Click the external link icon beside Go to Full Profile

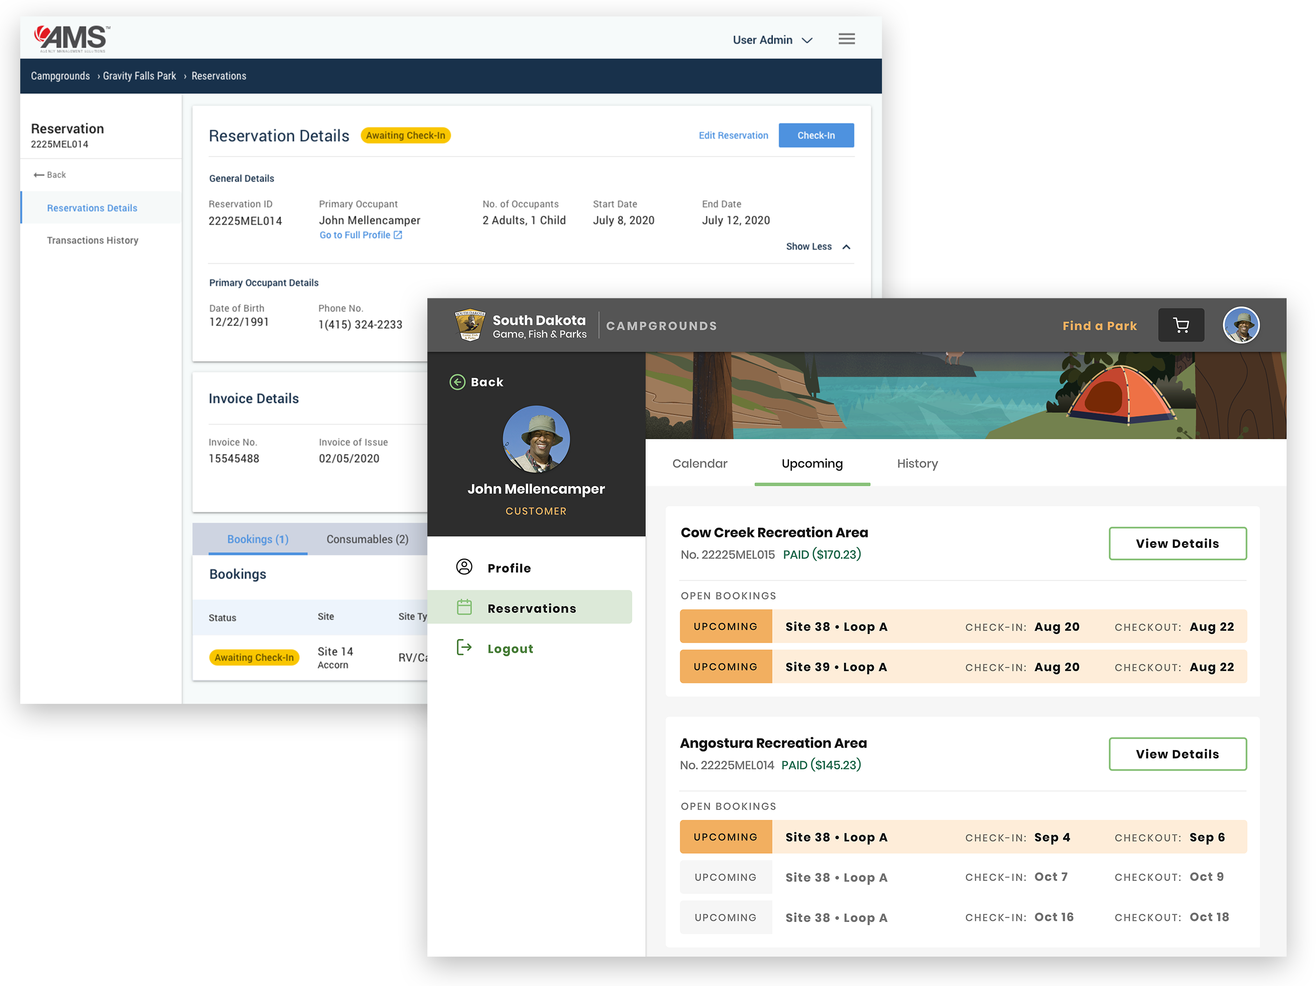[x=398, y=235]
